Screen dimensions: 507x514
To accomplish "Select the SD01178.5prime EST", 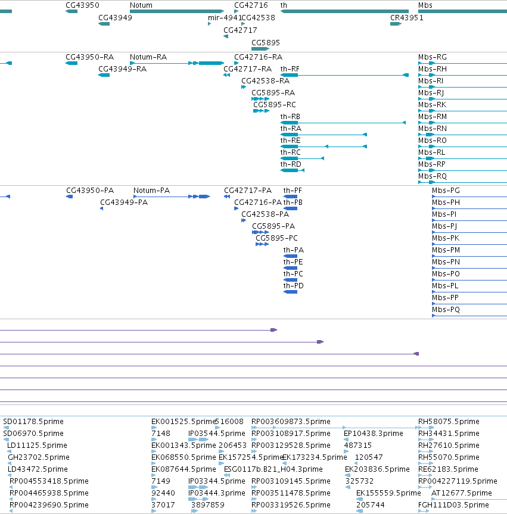I will pyautogui.click(x=6, y=428).
